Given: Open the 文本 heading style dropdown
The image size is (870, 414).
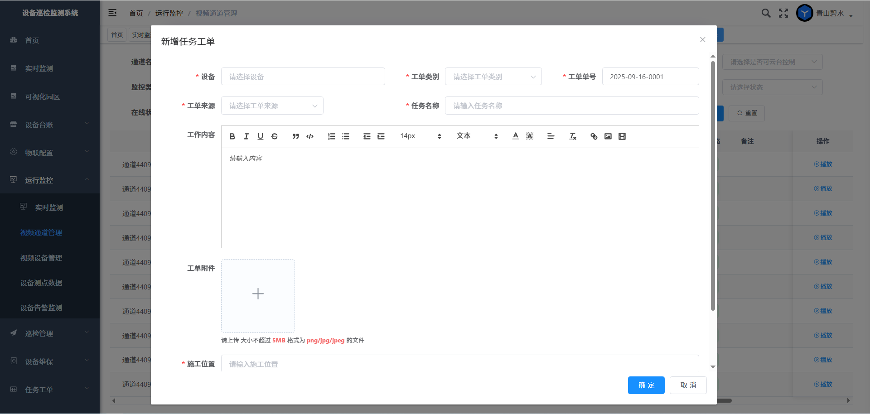Looking at the screenshot, I should point(477,136).
